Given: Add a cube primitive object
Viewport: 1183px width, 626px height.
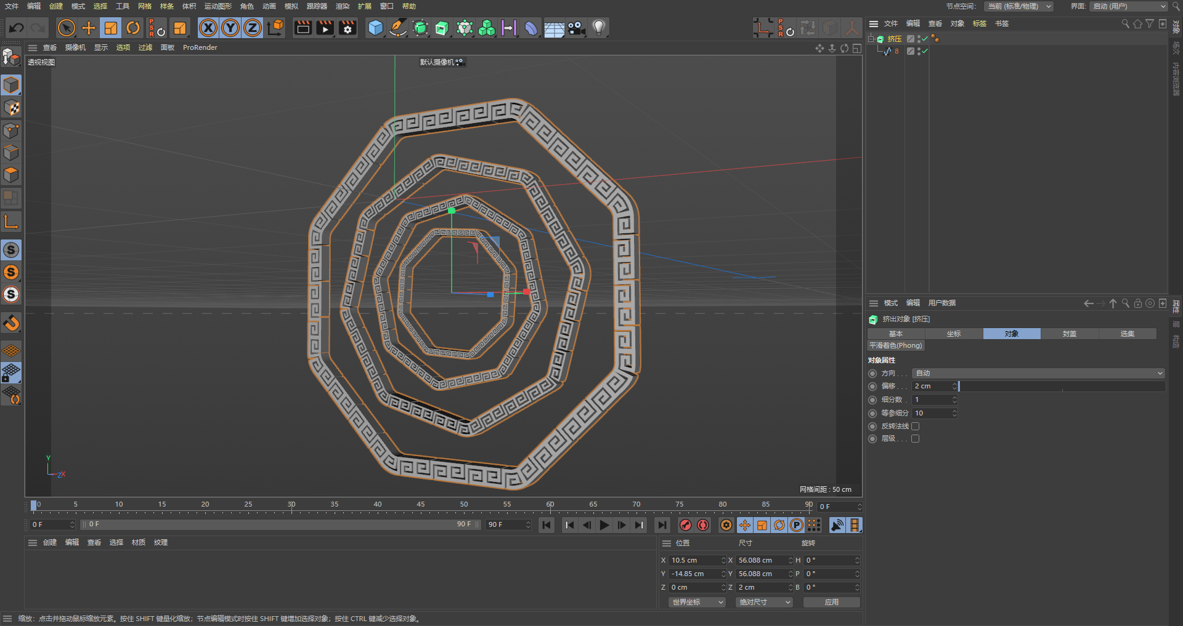Looking at the screenshot, I should click(x=375, y=28).
